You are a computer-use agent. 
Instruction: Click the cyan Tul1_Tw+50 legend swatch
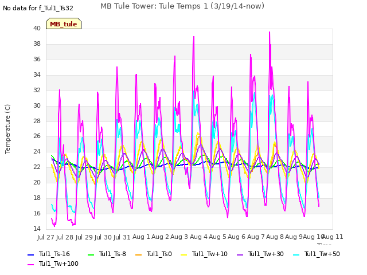click(296, 254)
